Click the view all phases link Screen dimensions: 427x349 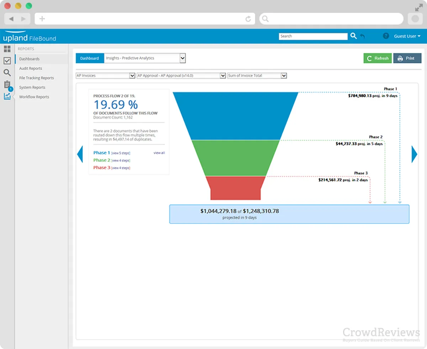pyautogui.click(x=159, y=153)
